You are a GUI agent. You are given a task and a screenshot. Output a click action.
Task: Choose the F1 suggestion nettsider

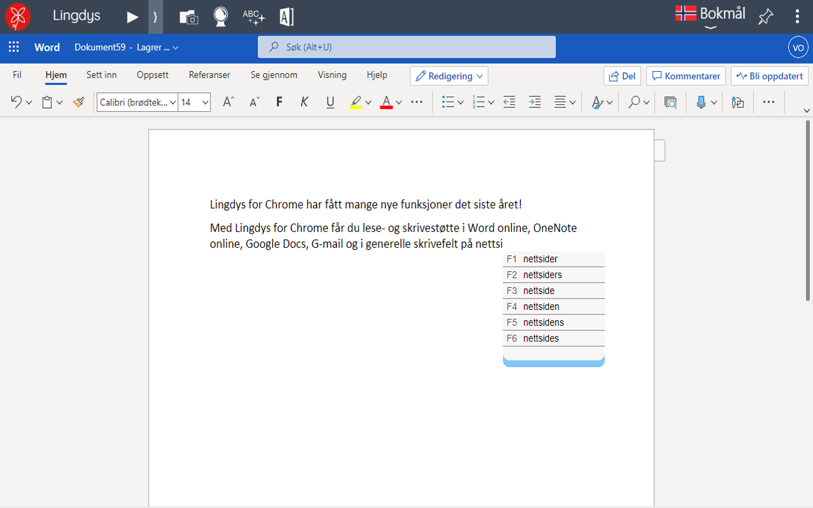pyautogui.click(x=554, y=259)
